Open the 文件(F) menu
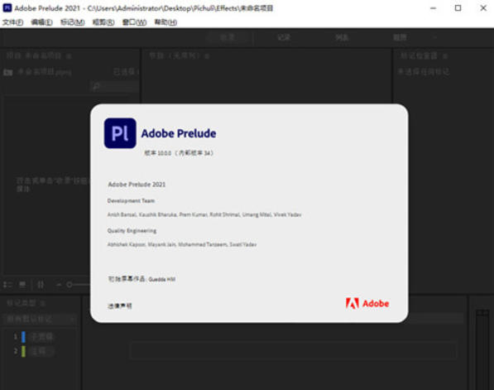Image resolution: width=494 pixels, height=390 pixels. pyautogui.click(x=13, y=22)
